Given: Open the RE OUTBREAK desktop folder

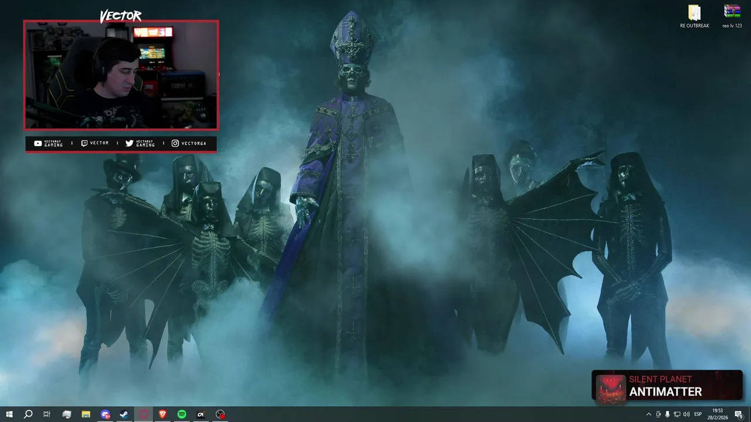Looking at the screenshot, I should (695, 17).
